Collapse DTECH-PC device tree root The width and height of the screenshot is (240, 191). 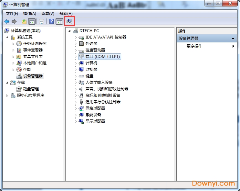pyautogui.click(x=69, y=31)
